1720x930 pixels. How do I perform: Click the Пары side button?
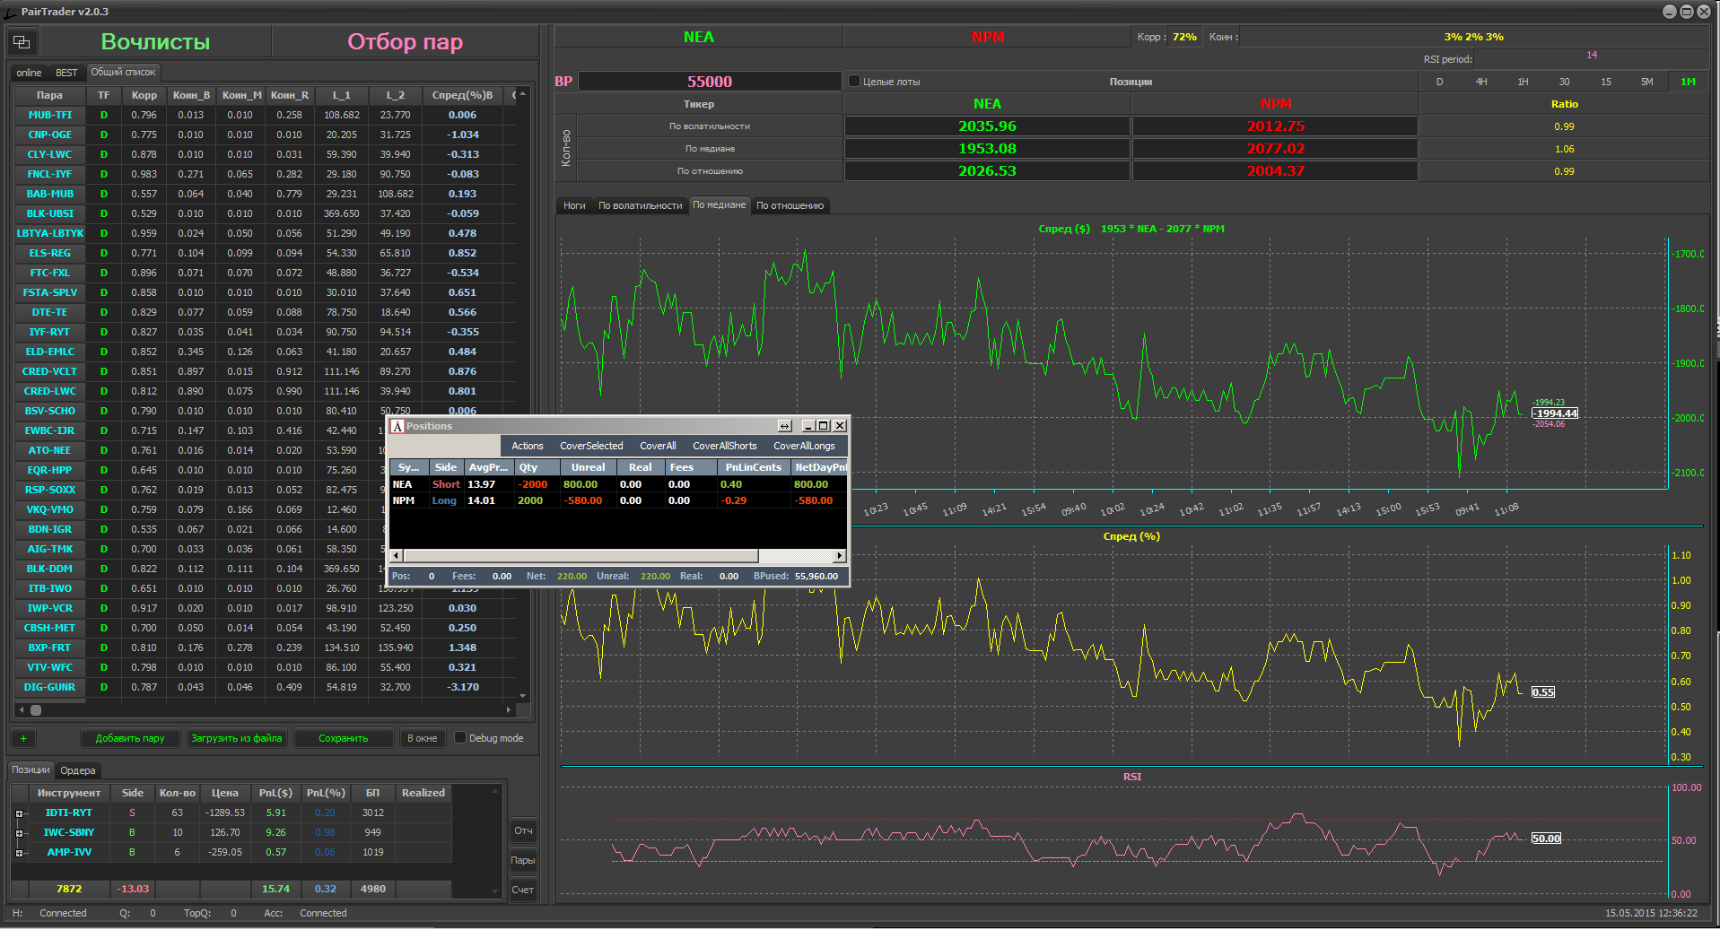coord(523,860)
